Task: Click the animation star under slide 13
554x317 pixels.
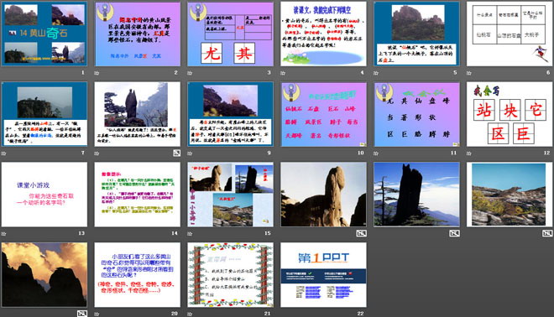Action: [4, 233]
